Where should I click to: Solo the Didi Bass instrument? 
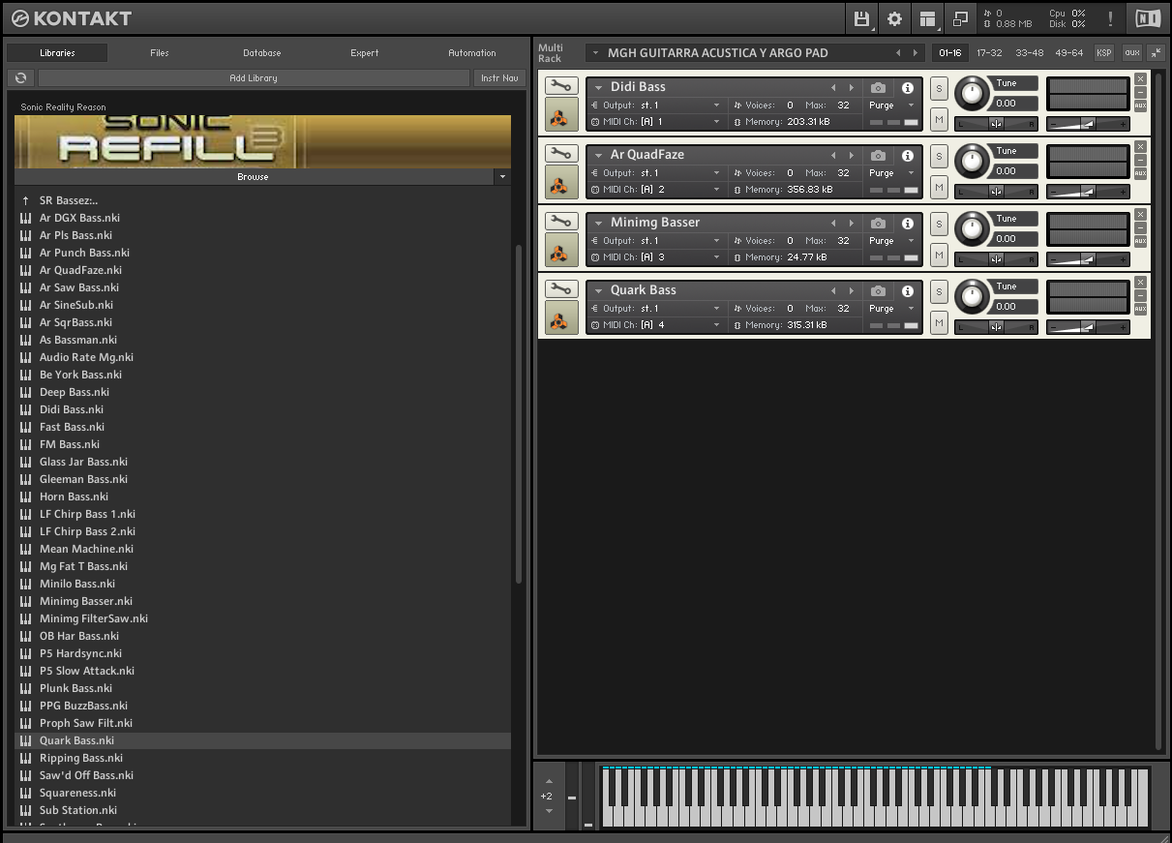click(x=939, y=88)
